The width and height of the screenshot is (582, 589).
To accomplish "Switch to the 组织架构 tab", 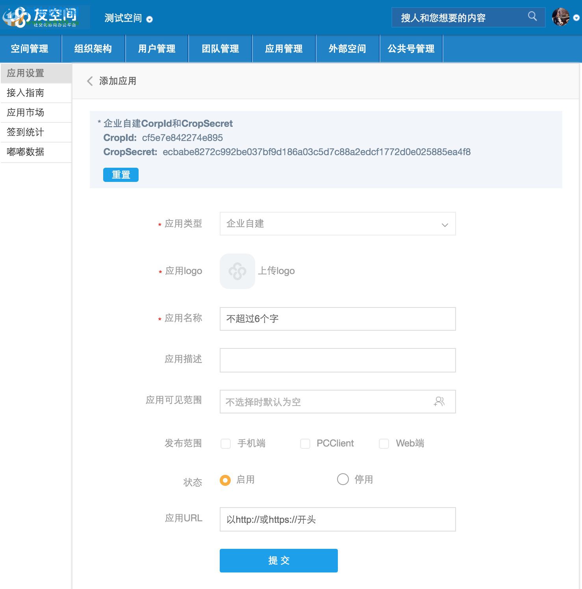I will click(93, 49).
